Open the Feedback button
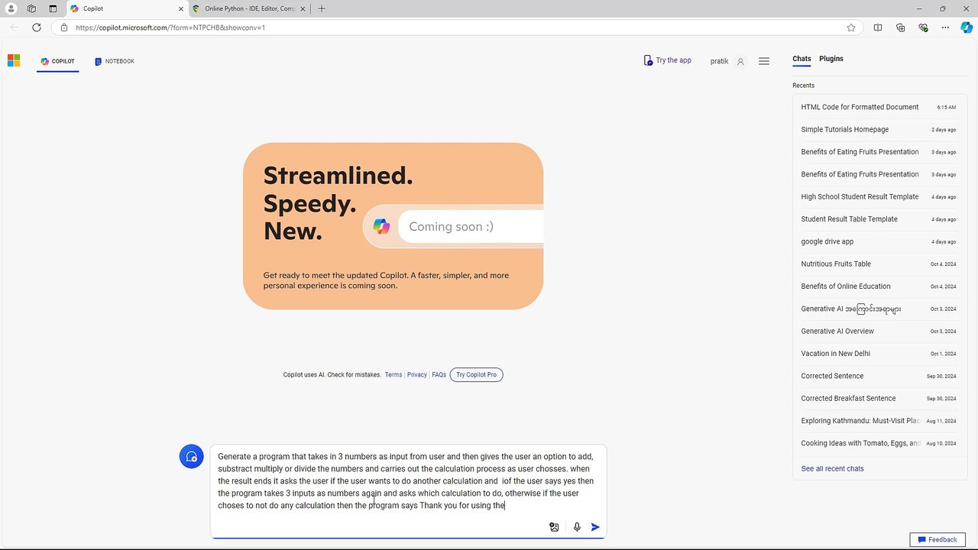Image resolution: width=978 pixels, height=550 pixels. point(938,539)
